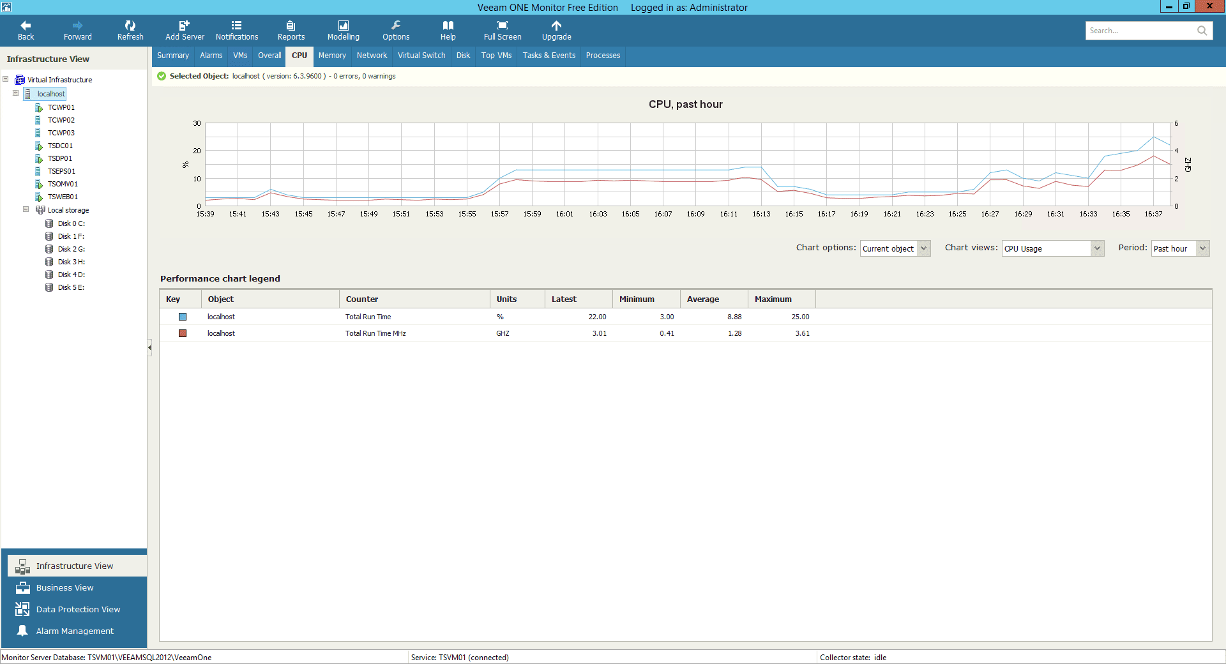The width and height of the screenshot is (1226, 664).
Task: Collapse the localhost tree node
Action: [16, 93]
